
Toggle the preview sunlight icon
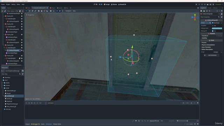click(57, 11)
